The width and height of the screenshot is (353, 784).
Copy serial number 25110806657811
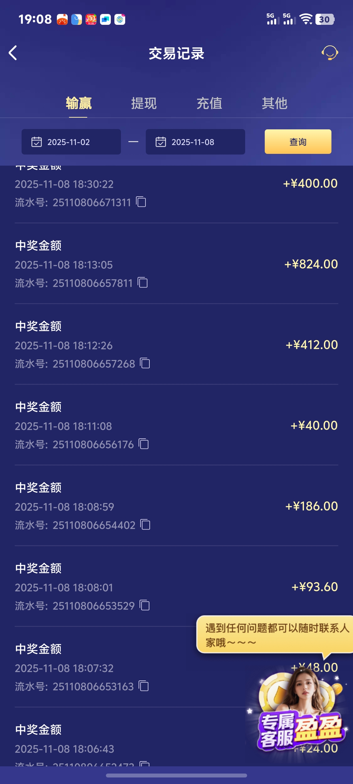143,283
